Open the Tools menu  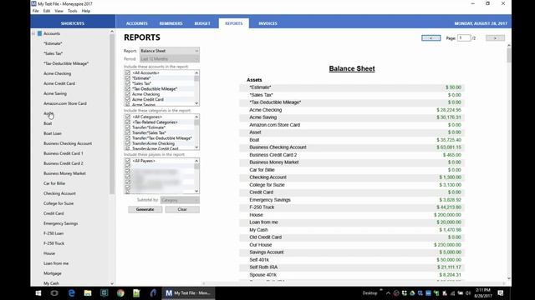click(72, 11)
